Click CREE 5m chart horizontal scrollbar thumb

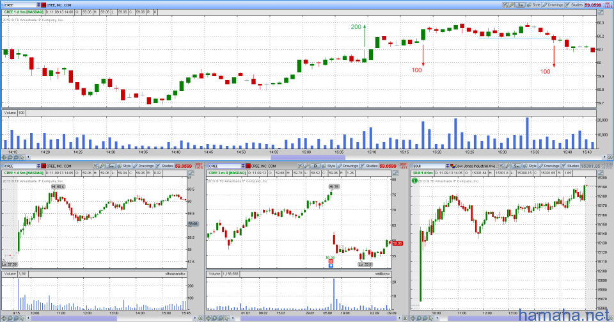(74, 318)
